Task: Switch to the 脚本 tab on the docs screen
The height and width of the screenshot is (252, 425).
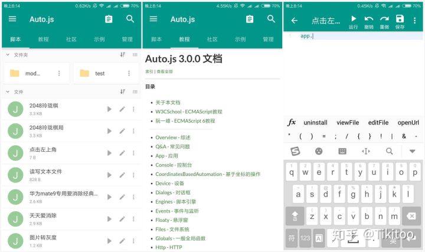Action: point(156,40)
